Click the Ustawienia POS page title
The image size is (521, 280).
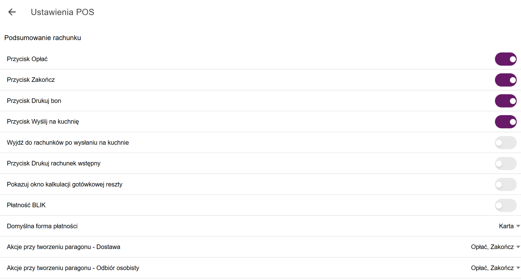[62, 12]
